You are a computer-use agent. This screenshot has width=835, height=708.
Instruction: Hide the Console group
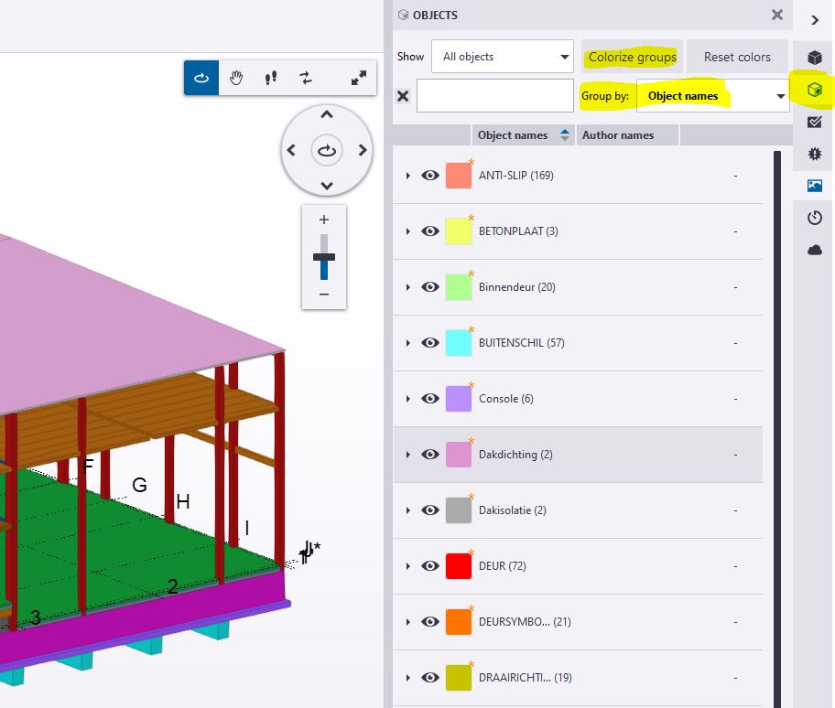[x=430, y=399]
